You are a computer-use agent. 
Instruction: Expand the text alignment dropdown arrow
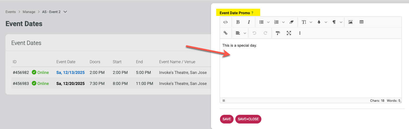pyautogui.click(x=245, y=33)
